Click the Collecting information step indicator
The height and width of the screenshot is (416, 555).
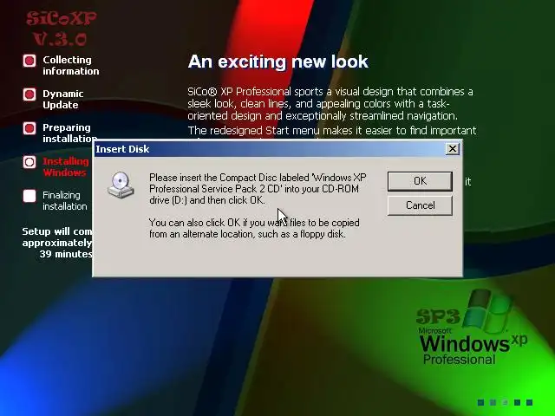point(29,61)
